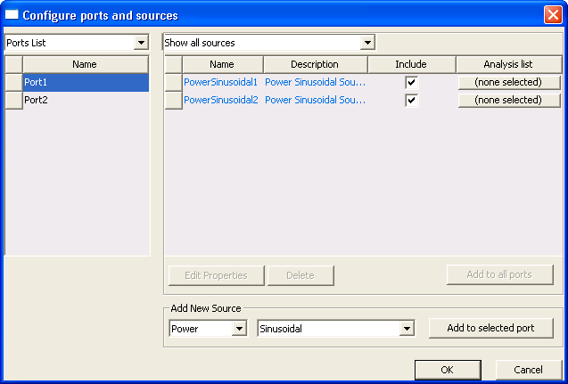Viewport: 568px width, 384px height.
Task: Uncheck Include for PowerSinusoidal2
Action: pos(411,101)
